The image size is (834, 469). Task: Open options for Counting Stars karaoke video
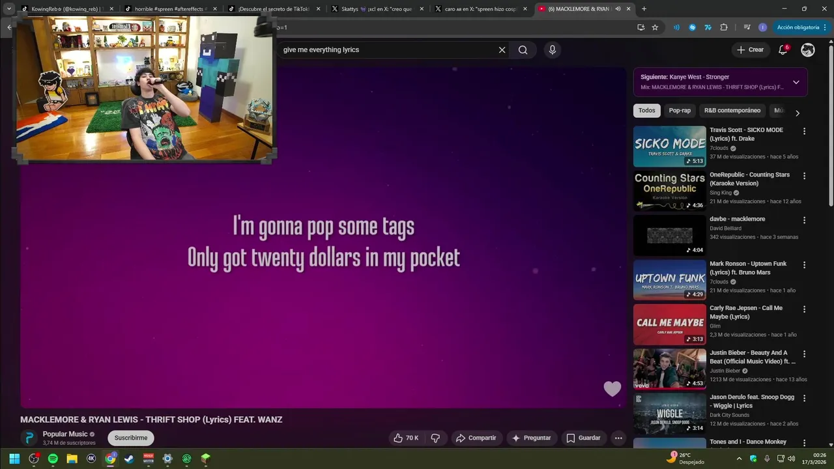point(804,176)
